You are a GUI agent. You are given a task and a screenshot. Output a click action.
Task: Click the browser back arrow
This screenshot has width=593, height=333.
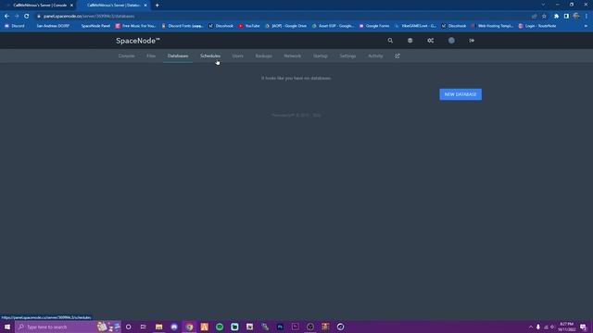6,17
